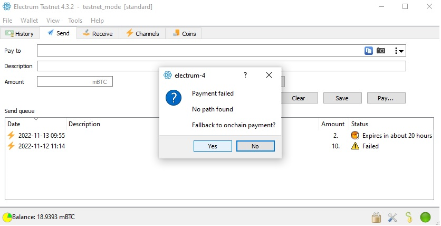Select the 2022-11-12 11:14 date cell
Screen dimensions: 441x226
(x=42, y=146)
